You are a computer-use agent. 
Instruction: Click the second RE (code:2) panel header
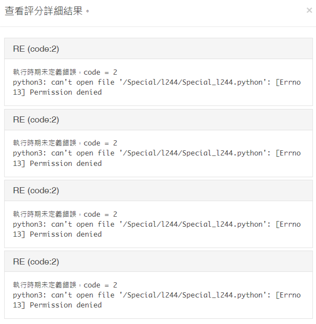tap(36, 120)
